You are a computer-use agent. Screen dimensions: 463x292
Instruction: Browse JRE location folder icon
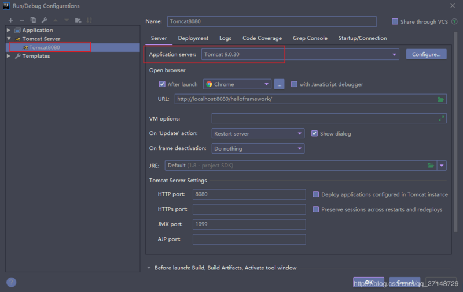pos(431,166)
